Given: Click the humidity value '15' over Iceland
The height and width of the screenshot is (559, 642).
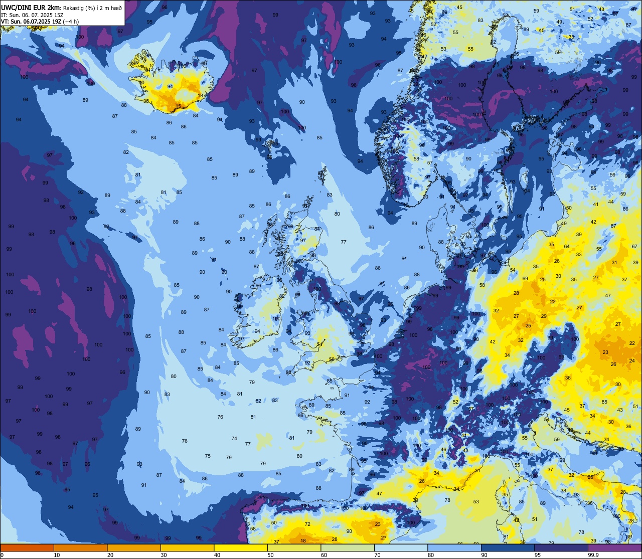Looking at the screenshot, I should (178, 106).
